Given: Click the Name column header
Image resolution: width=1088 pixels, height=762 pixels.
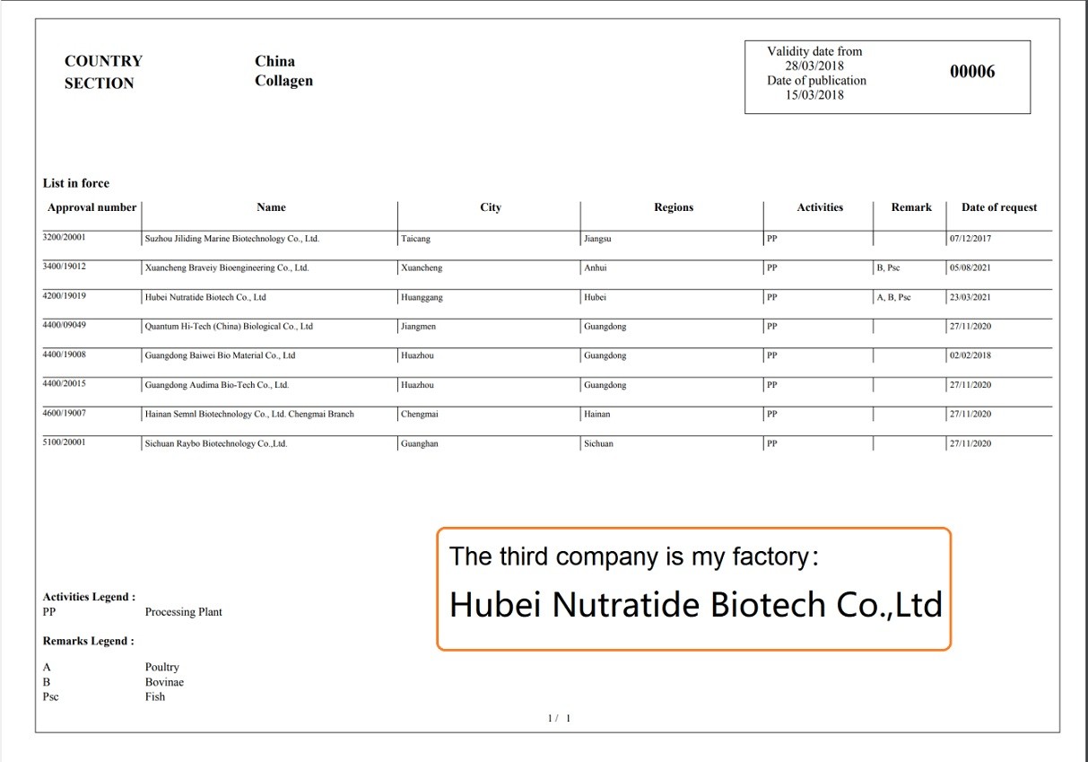Looking at the screenshot, I should point(271,207).
